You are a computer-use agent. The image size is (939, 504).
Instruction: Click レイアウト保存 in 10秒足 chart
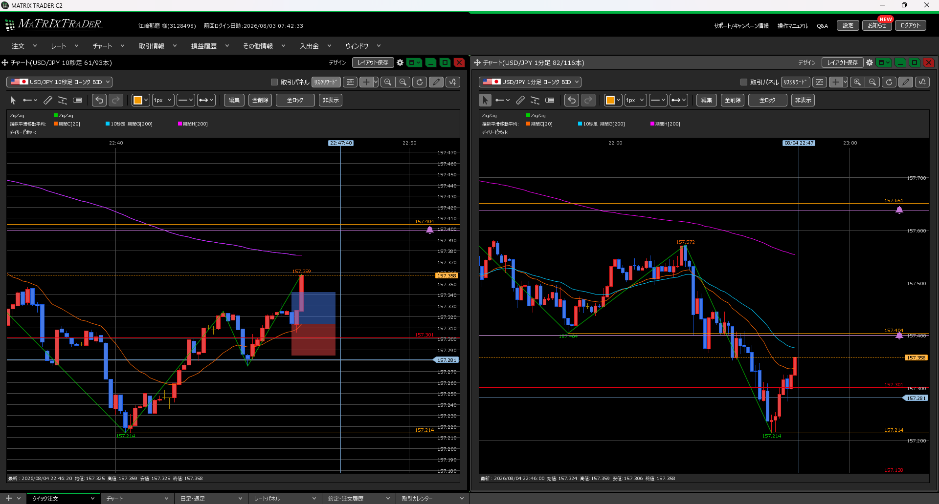tap(373, 63)
